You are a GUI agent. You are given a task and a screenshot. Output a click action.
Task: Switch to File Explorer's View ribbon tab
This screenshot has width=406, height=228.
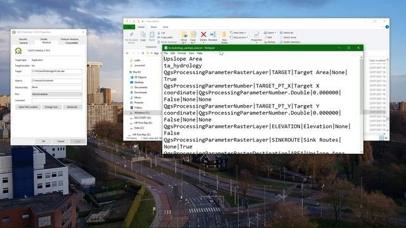click(166, 27)
